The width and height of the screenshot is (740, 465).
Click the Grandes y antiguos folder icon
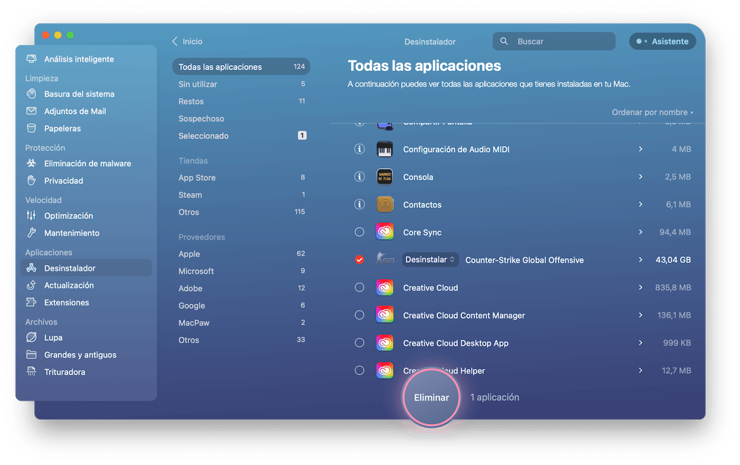point(32,354)
